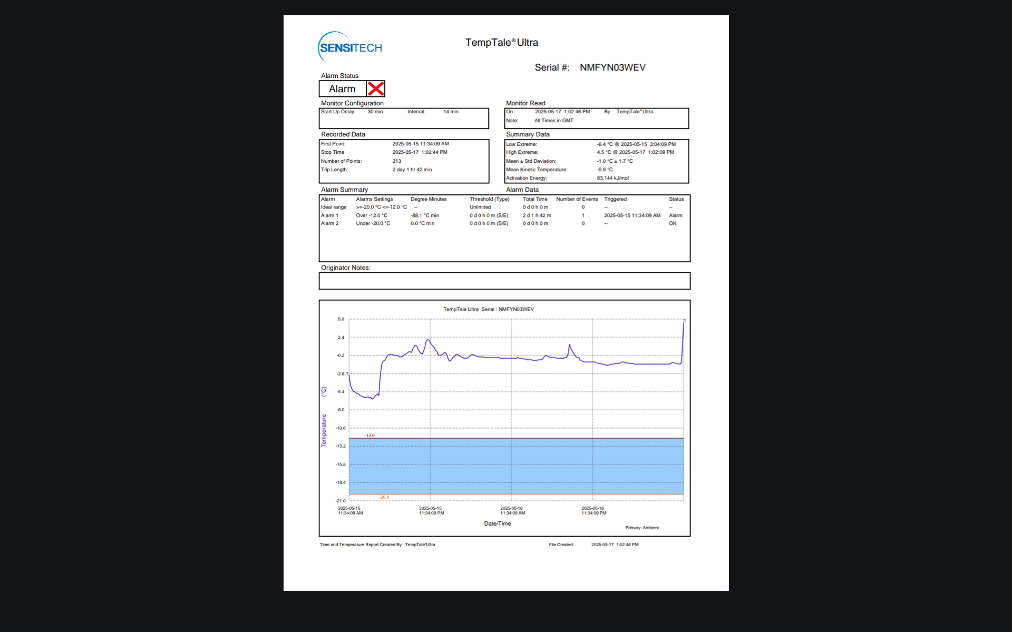The image size is (1012, 632).
Task: Select File Created timestamp in footer
Action: coord(615,545)
